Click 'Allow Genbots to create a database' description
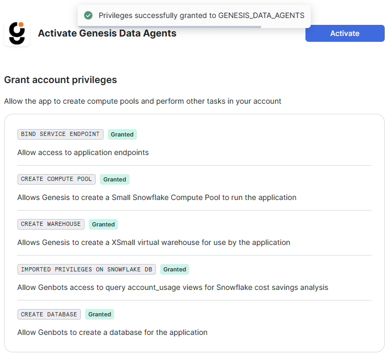This screenshot has height=355, width=390. (113, 332)
